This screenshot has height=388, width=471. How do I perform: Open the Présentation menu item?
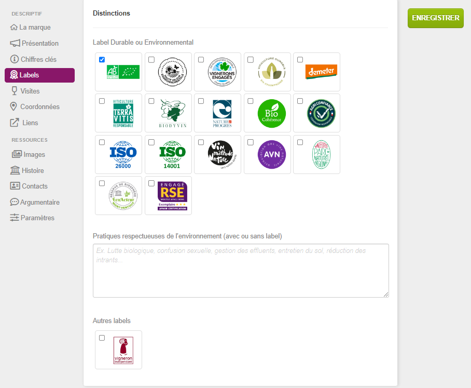pos(39,43)
